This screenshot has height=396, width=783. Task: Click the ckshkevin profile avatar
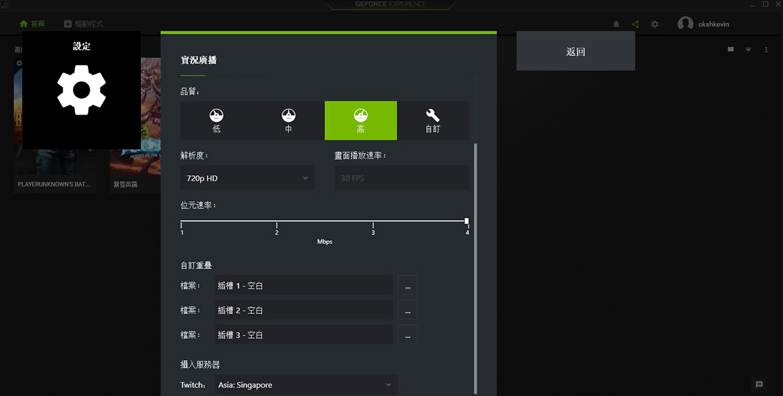coord(685,24)
